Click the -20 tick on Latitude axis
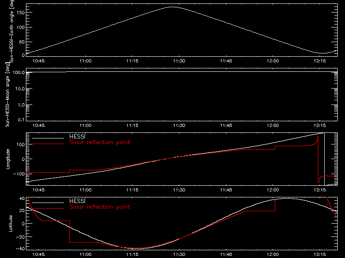 coord(20,237)
